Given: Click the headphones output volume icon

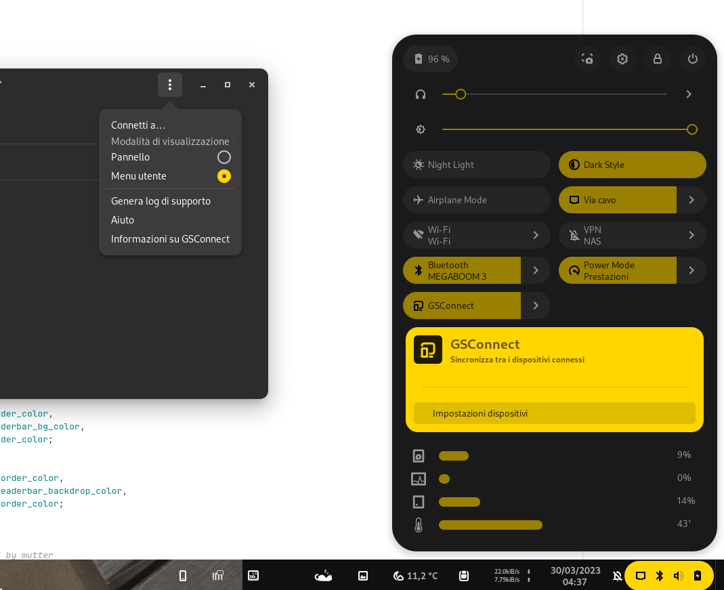Looking at the screenshot, I should [420, 95].
